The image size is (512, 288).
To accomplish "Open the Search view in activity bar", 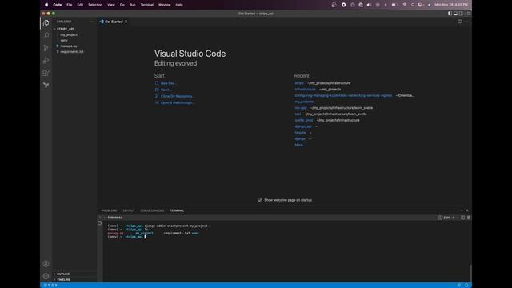I will coord(46,35).
